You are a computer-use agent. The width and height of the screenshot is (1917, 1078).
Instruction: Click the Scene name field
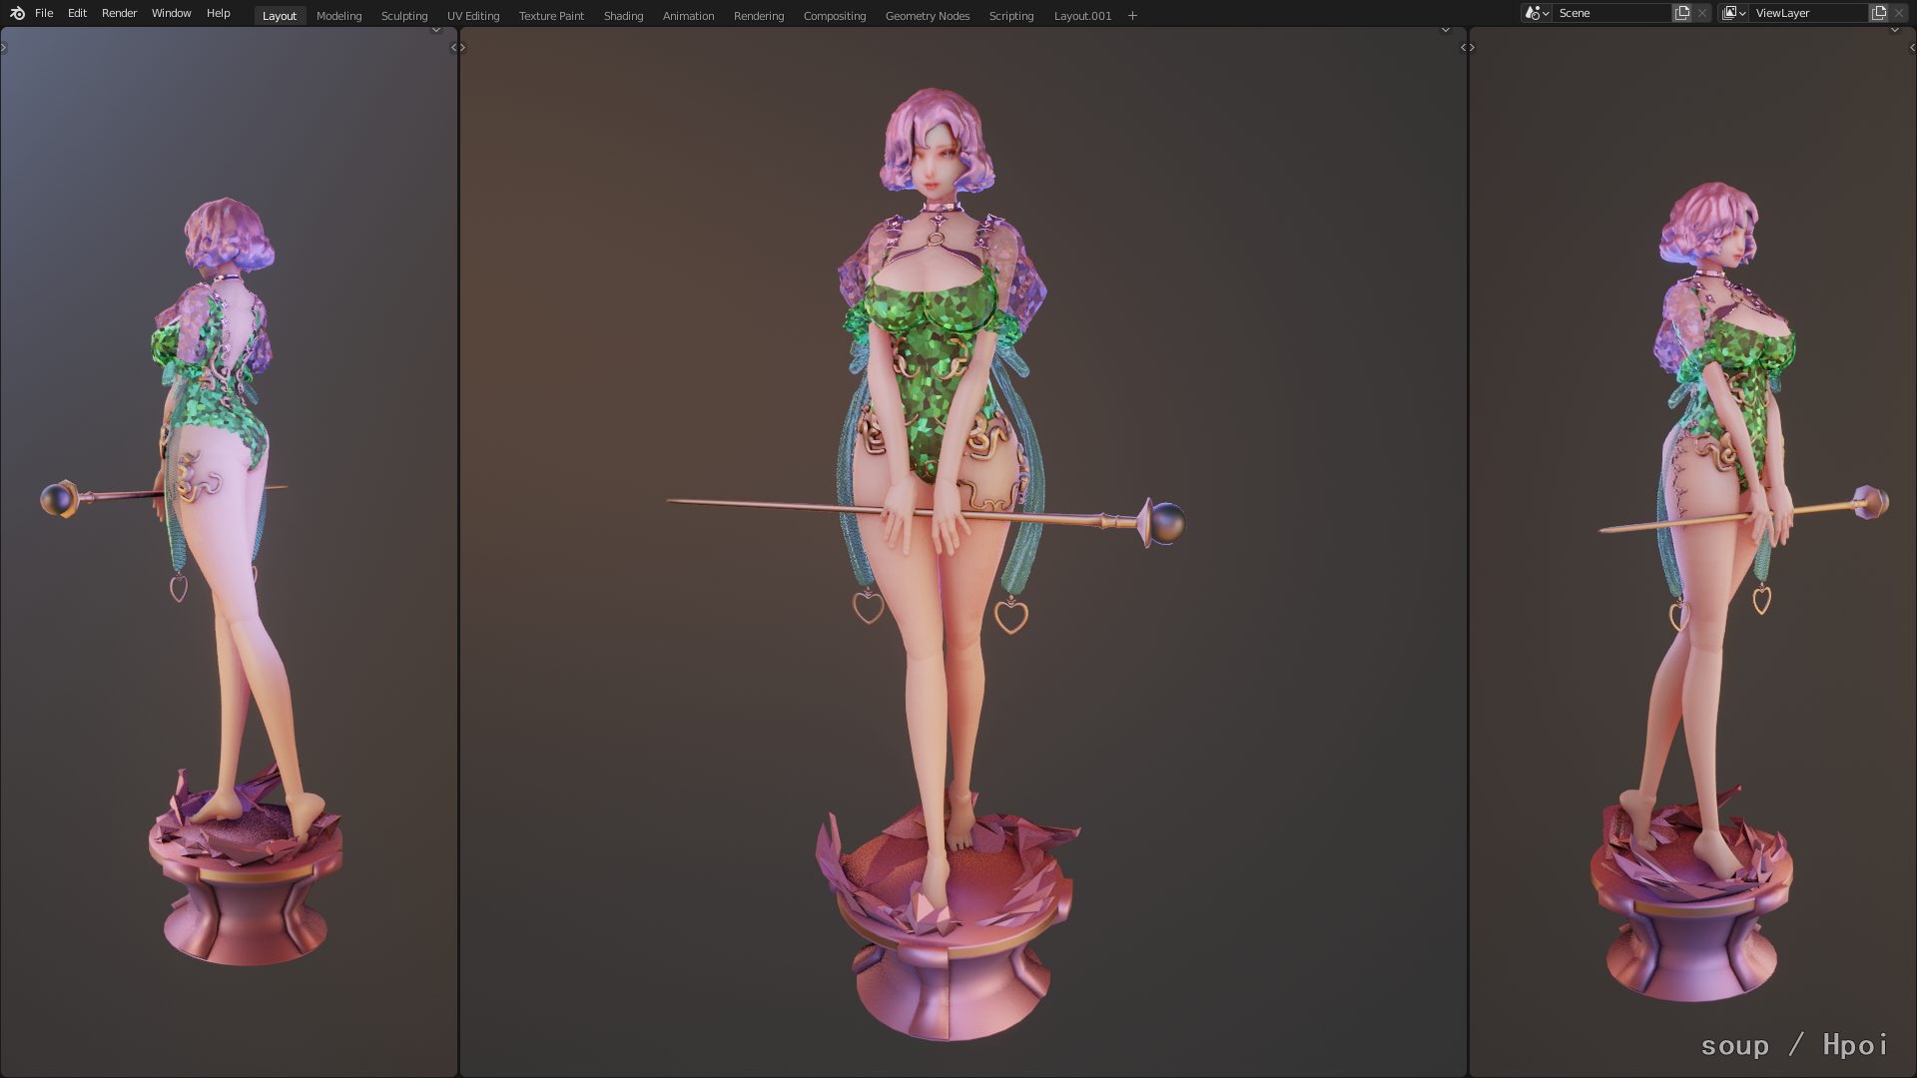point(1609,13)
